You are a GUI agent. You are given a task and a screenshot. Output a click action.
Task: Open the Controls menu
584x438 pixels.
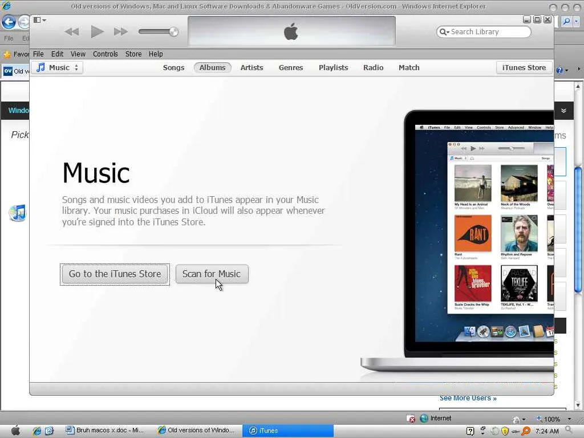pos(105,54)
